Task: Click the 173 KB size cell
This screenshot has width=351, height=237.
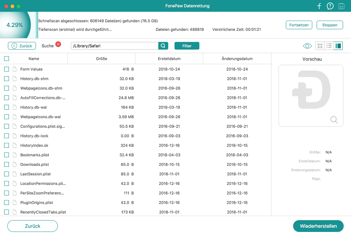Action: coord(128,212)
